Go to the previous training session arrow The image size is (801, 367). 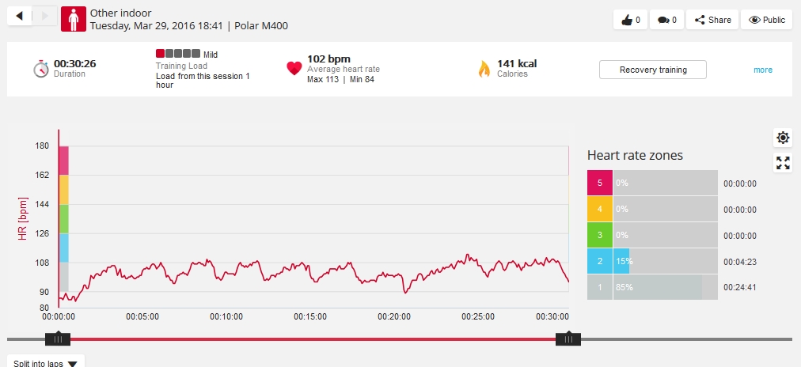tap(19, 16)
